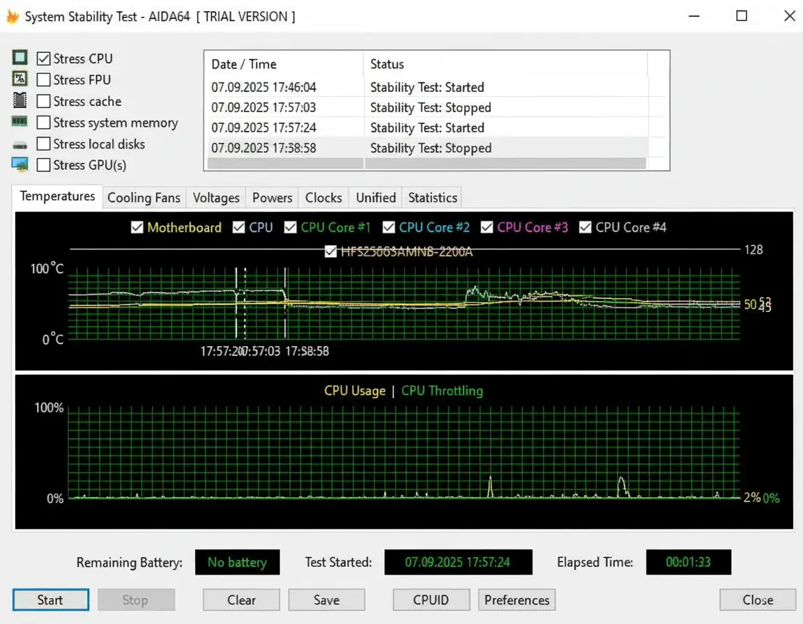
Task: Click the CPU Usage graph label
Action: pos(354,391)
